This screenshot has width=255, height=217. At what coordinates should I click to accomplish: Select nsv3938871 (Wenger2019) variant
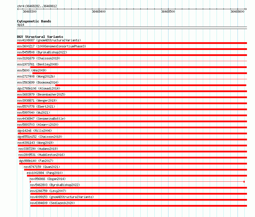37,100
